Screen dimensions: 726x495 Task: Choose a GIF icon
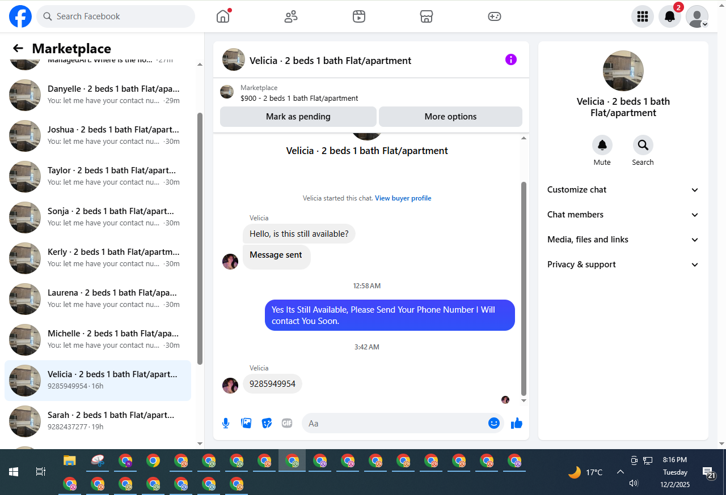[287, 423]
